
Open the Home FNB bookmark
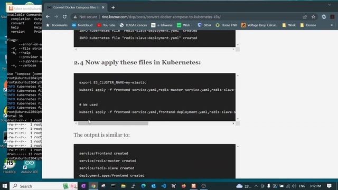226,25
